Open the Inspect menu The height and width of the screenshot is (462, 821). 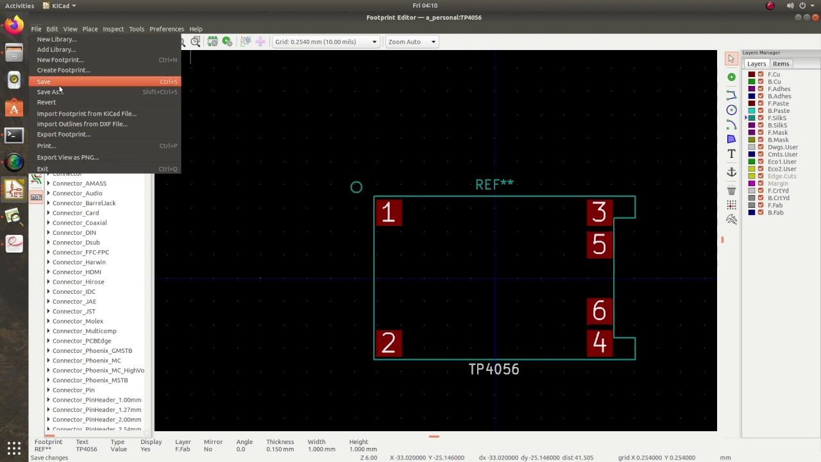pyautogui.click(x=114, y=29)
